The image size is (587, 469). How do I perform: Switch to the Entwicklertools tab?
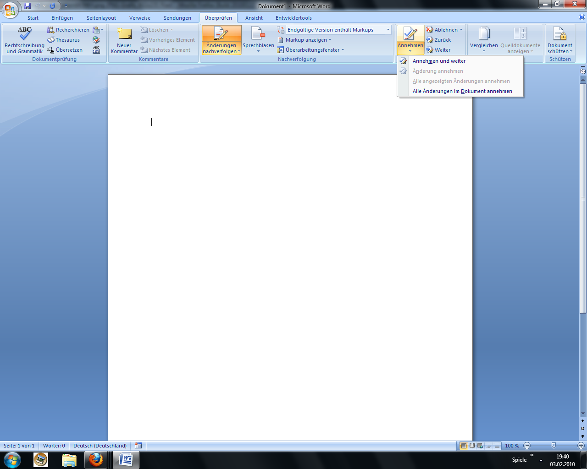(x=293, y=18)
